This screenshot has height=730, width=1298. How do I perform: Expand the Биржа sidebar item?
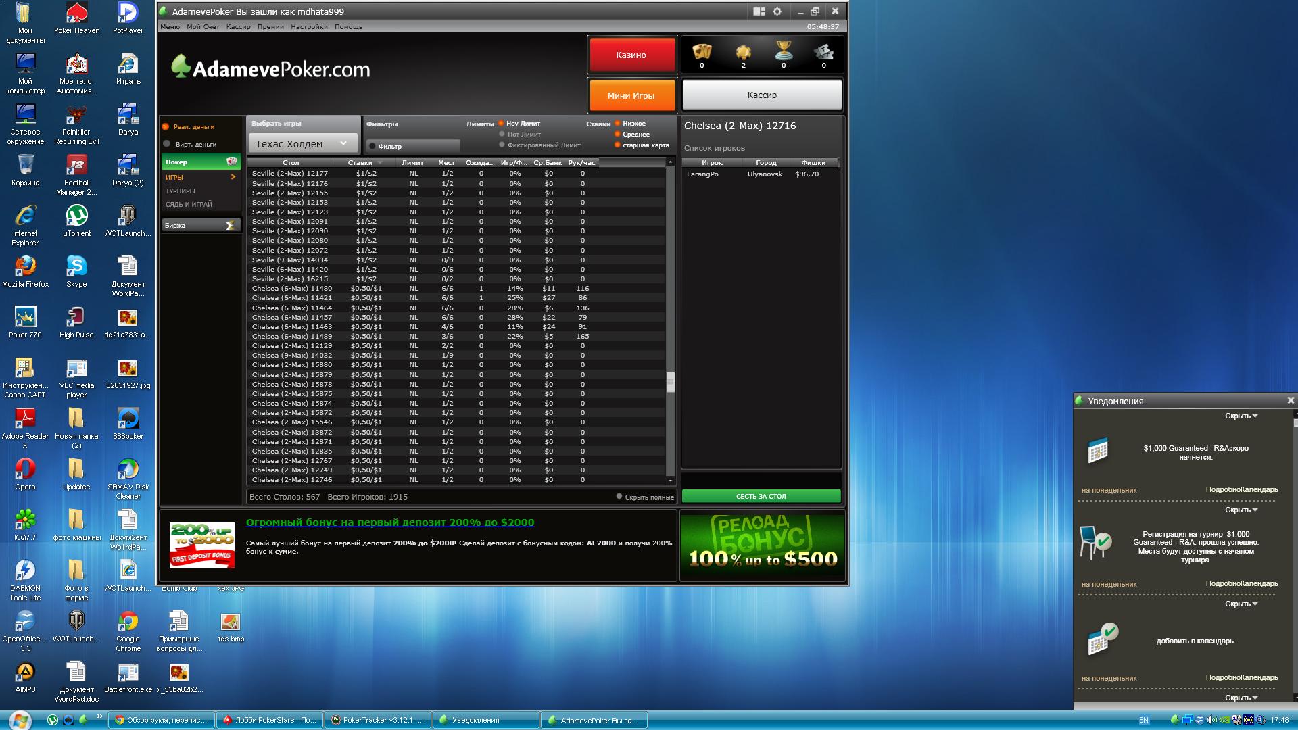click(201, 225)
